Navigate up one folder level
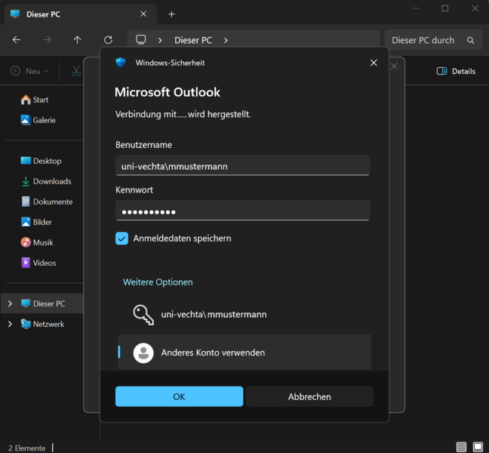The height and width of the screenshot is (453, 489). tap(77, 40)
